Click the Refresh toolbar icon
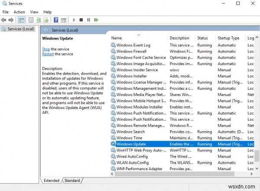Image resolution: width=260 pixels, height=191 pixels. 39,20
